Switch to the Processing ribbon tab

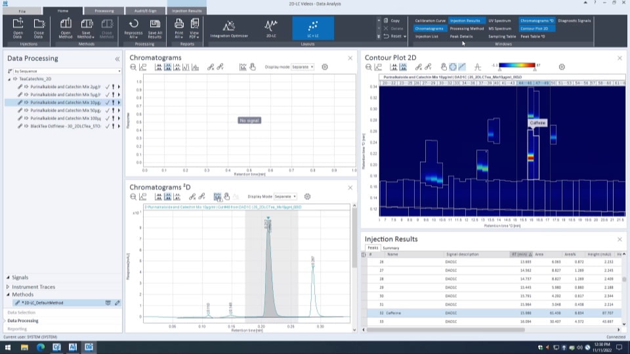point(104,11)
